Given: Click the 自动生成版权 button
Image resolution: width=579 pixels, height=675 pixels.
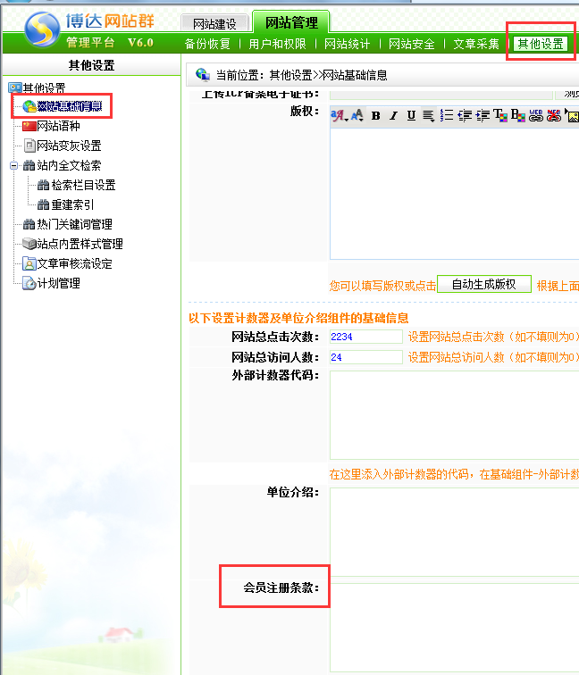Looking at the screenshot, I should (483, 284).
